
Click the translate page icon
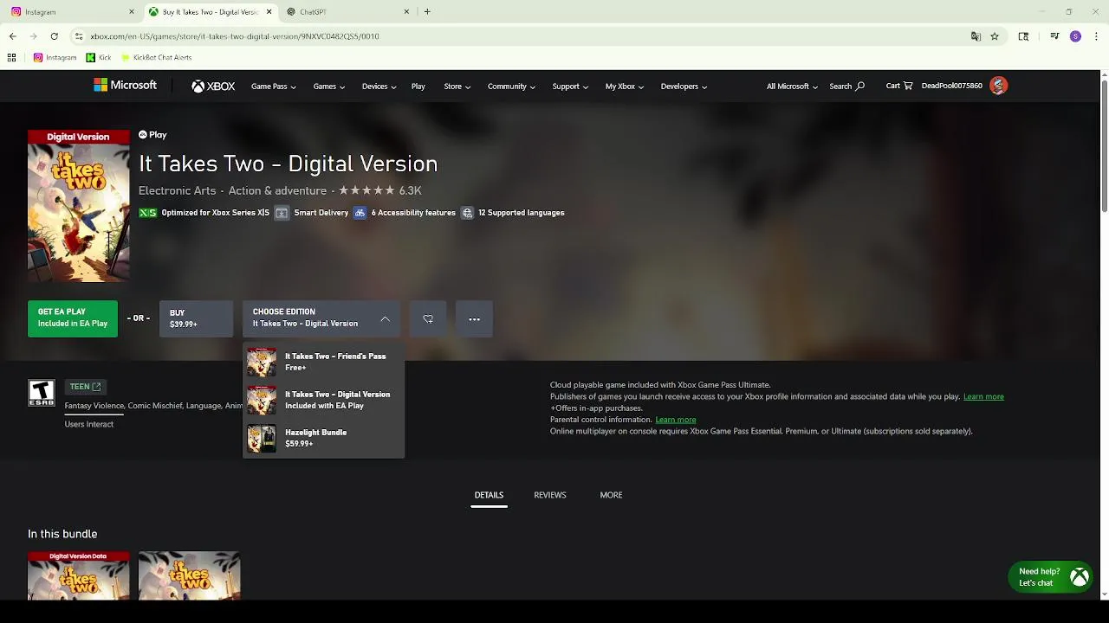(976, 36)
